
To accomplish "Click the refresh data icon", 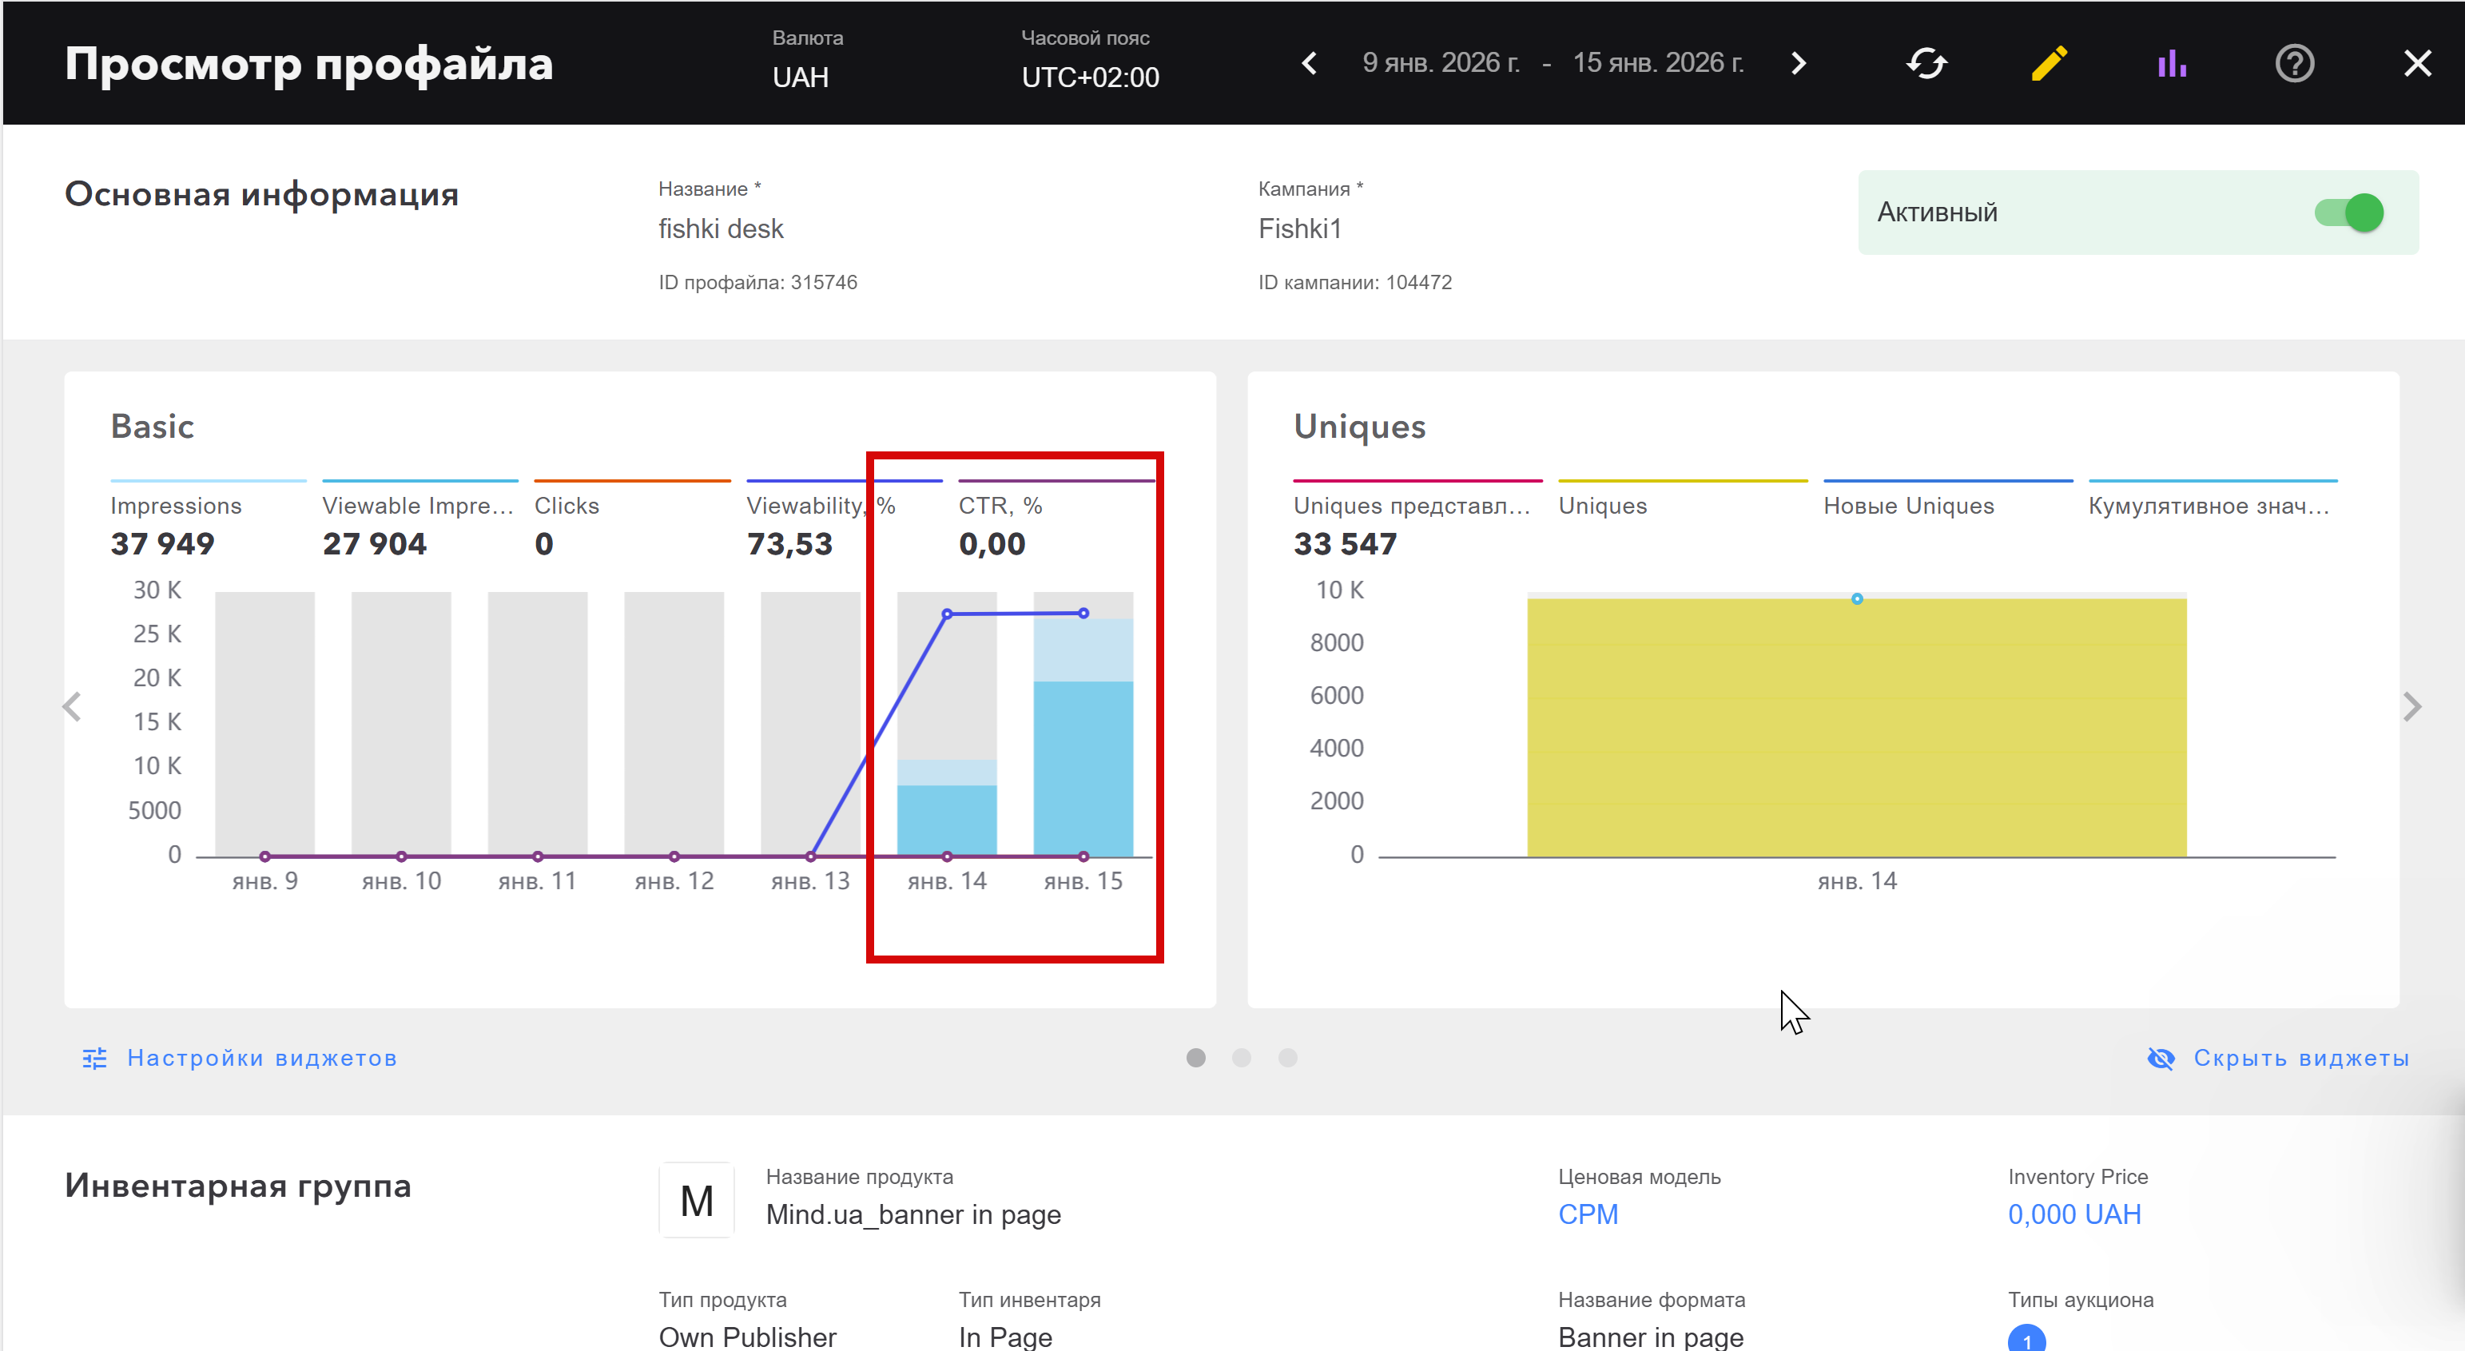I will click(x=1926, y=63).
